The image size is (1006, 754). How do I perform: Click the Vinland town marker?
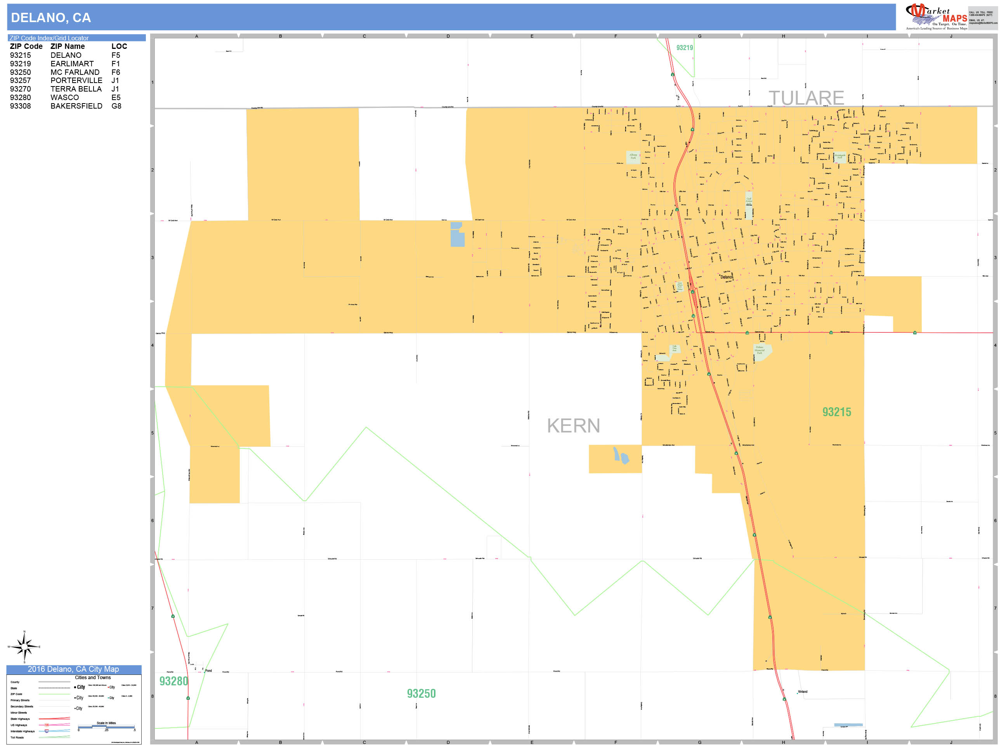point(797,693)
